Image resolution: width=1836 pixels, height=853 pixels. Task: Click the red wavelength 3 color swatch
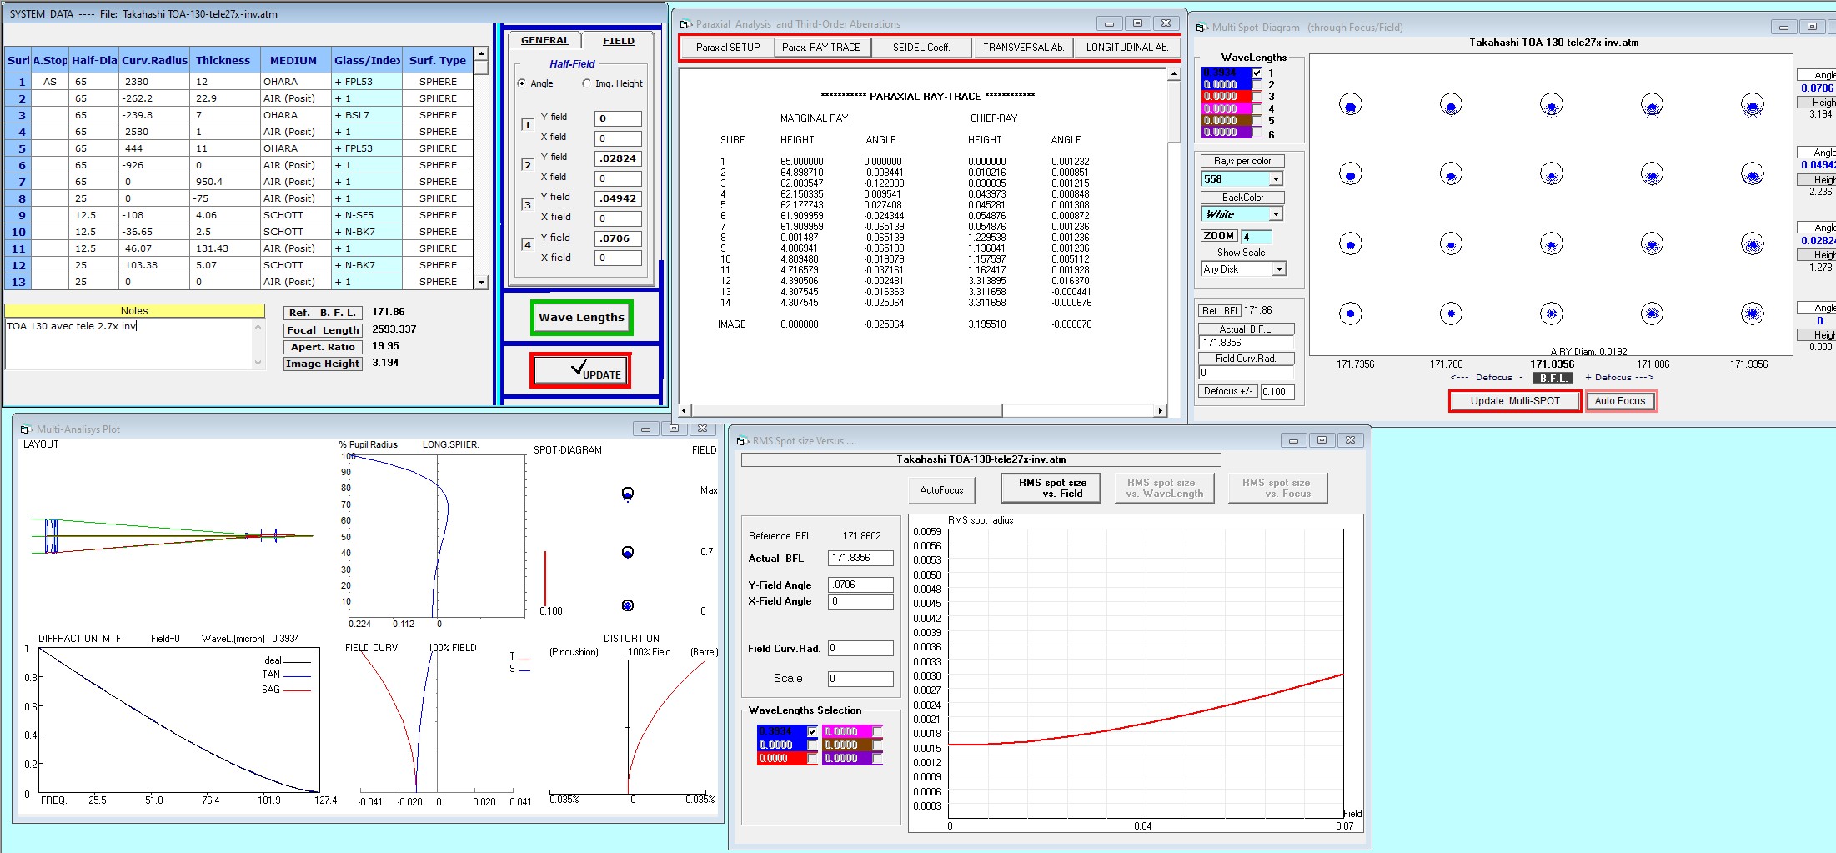(x=1226, y=97)
